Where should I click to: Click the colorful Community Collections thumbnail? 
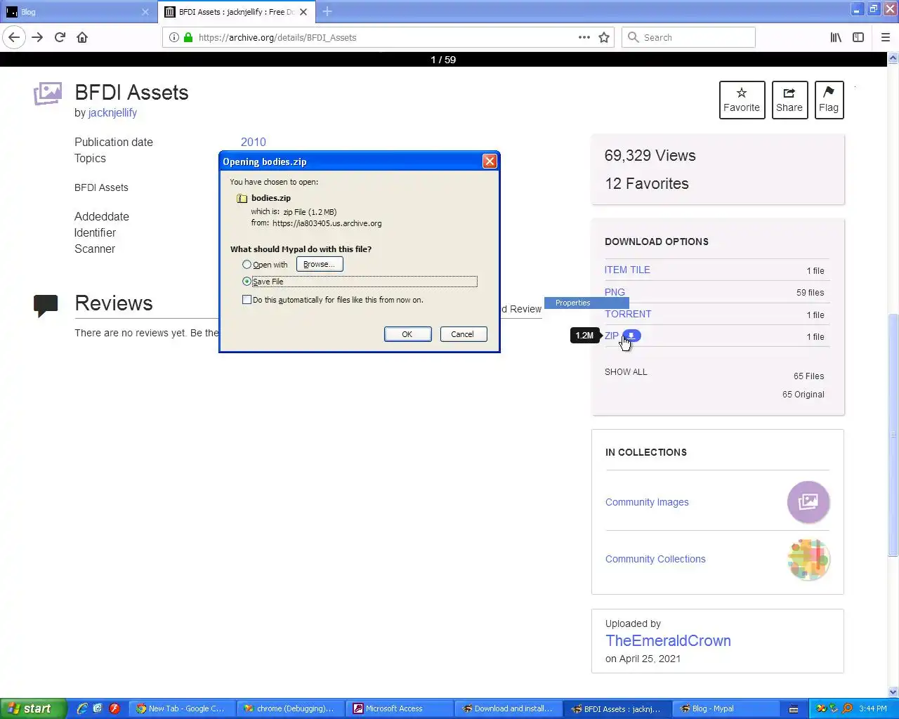[x=808, y=559]
